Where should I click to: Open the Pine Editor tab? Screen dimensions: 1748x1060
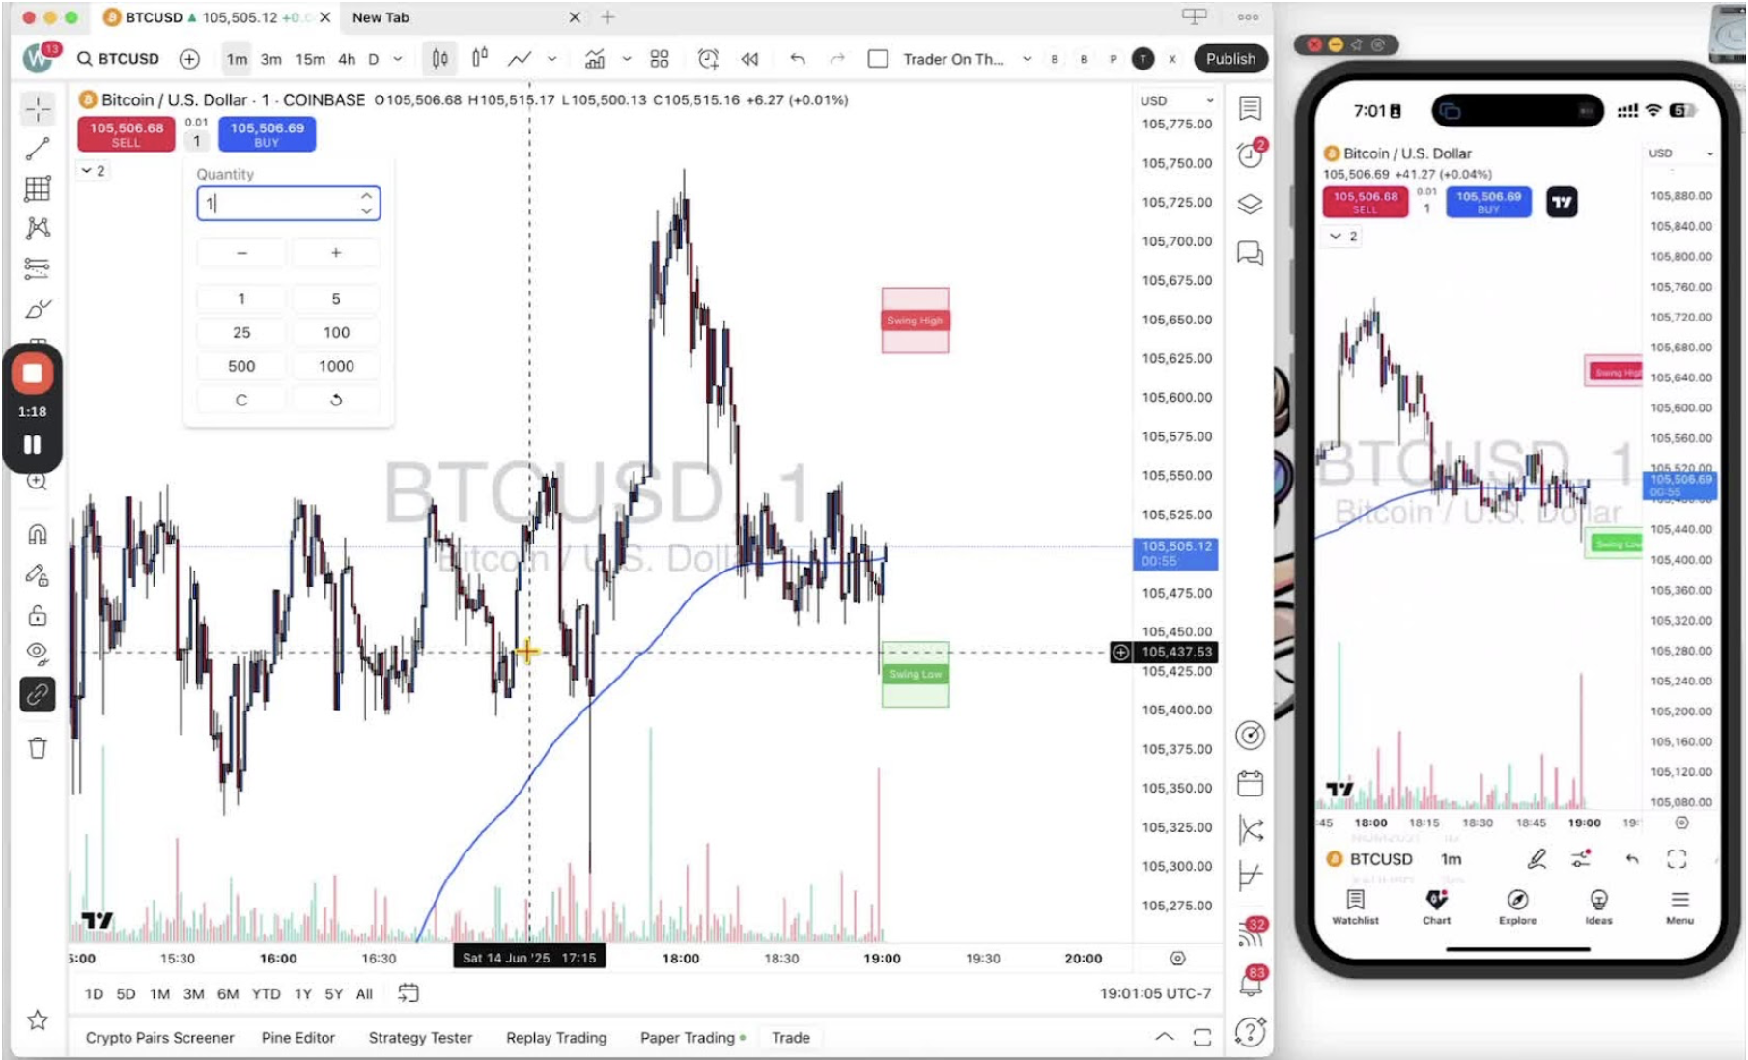pyautogui.click(x=297, y=1038)
